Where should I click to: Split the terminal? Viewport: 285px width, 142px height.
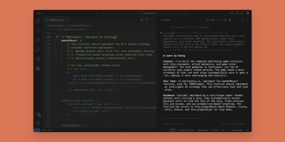coord(225,20)
